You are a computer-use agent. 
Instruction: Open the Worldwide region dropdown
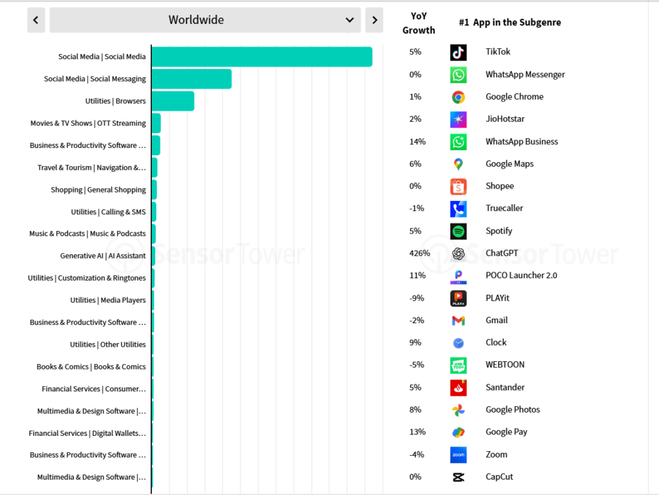205,20
